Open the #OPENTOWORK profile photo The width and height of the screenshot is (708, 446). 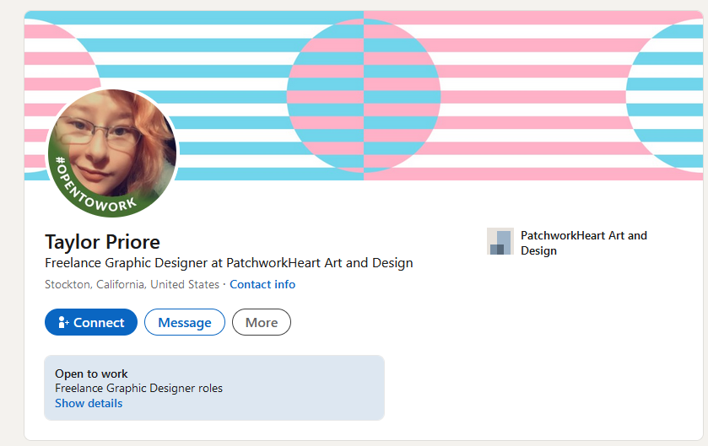tap(112, 153)
